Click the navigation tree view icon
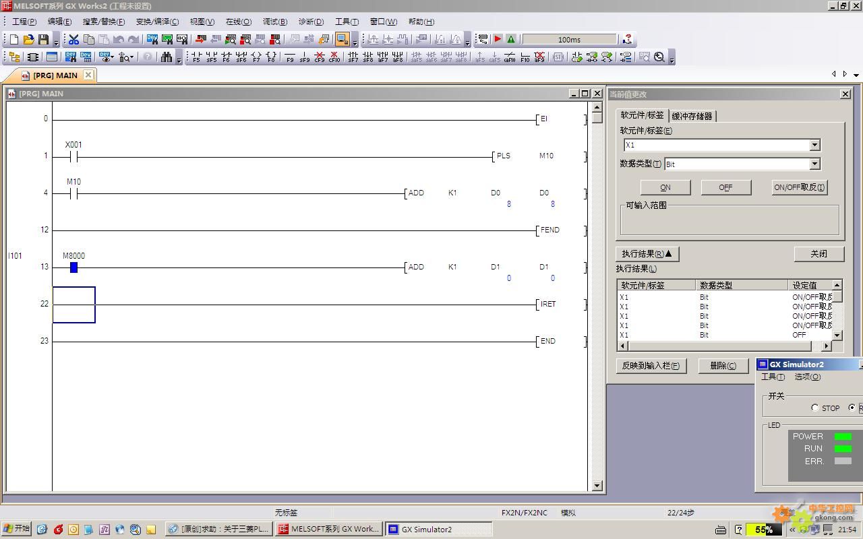This screenshot has width=863, height=539. (13, 57)
